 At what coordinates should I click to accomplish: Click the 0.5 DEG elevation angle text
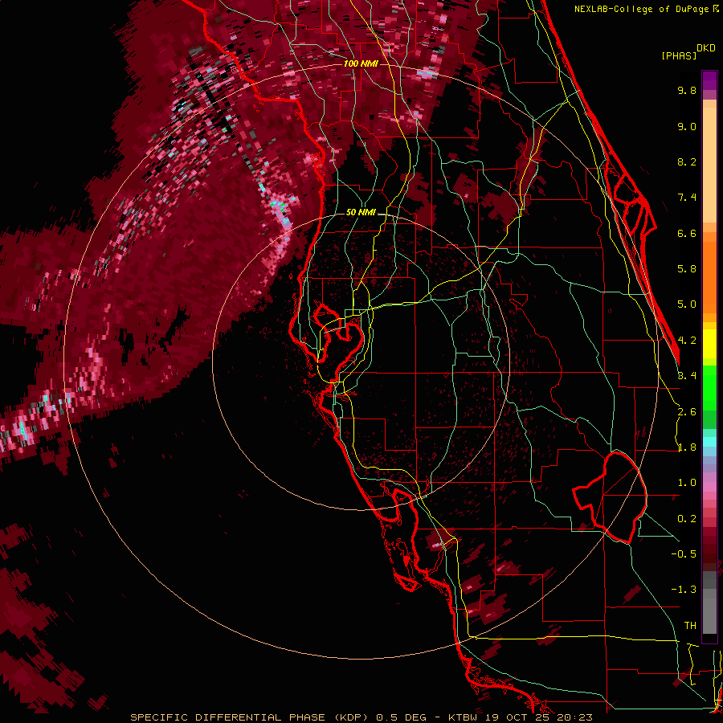[400, 717]
